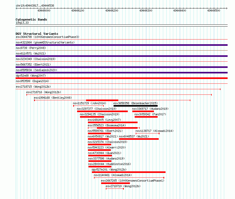This screenshot has height=199, width=235.
Task: Click the thin interval line under nsv1151729
Action: coord(88,106)
